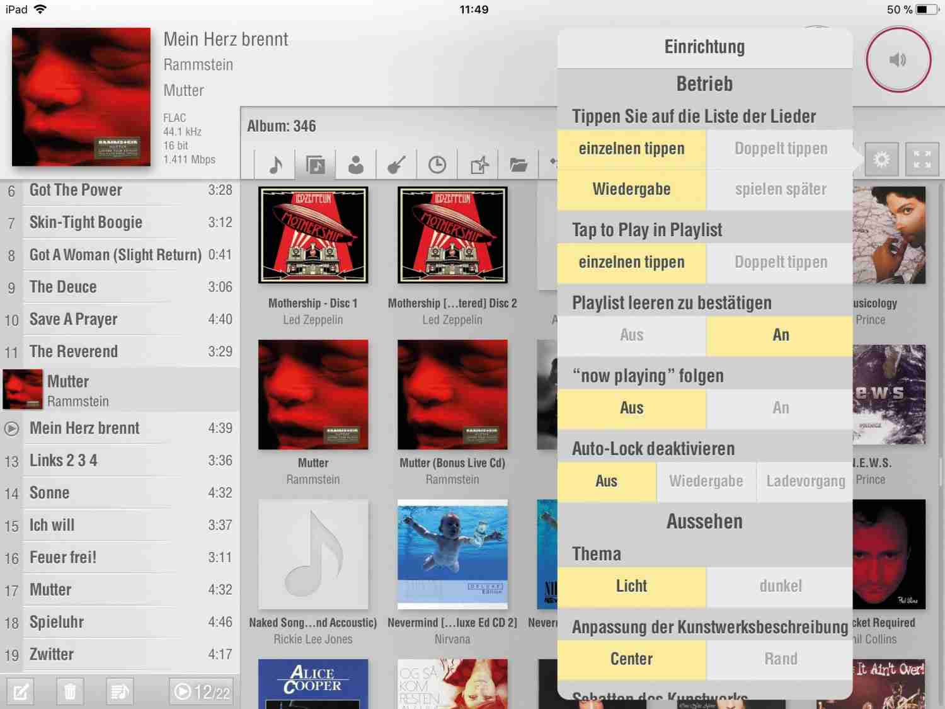
Task: Open the Mutter album cover in the grid
Action: [x=313, y=395]
